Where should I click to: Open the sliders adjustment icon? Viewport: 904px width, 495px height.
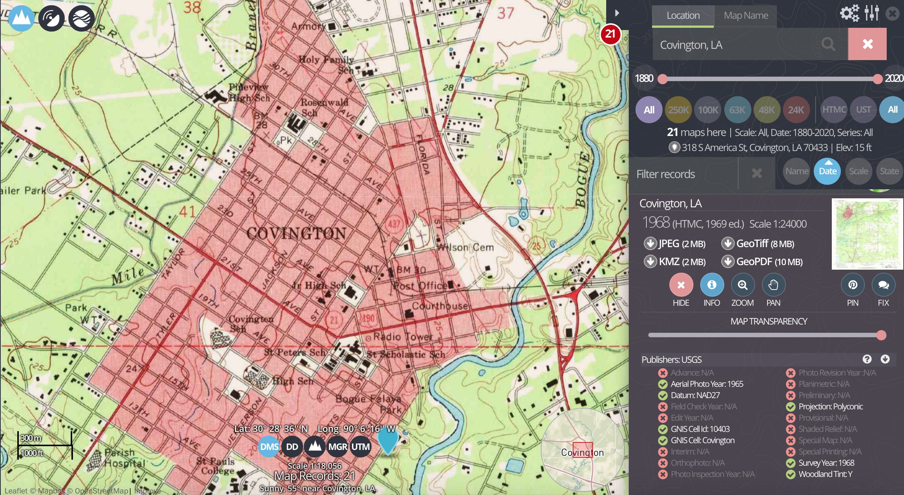871,14
